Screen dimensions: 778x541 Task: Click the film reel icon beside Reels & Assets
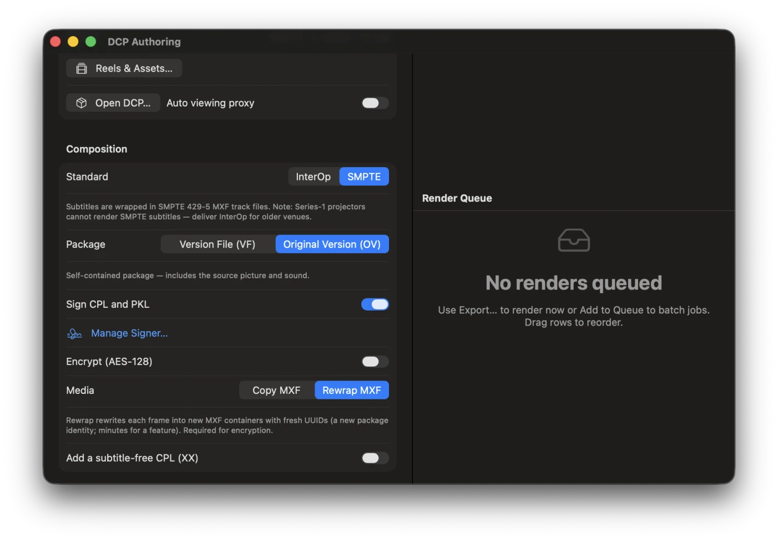point(82,68)
